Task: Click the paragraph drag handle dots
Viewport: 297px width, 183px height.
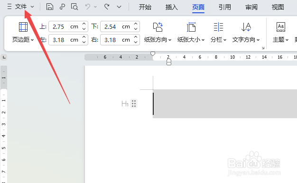Action: coord(134,104)
